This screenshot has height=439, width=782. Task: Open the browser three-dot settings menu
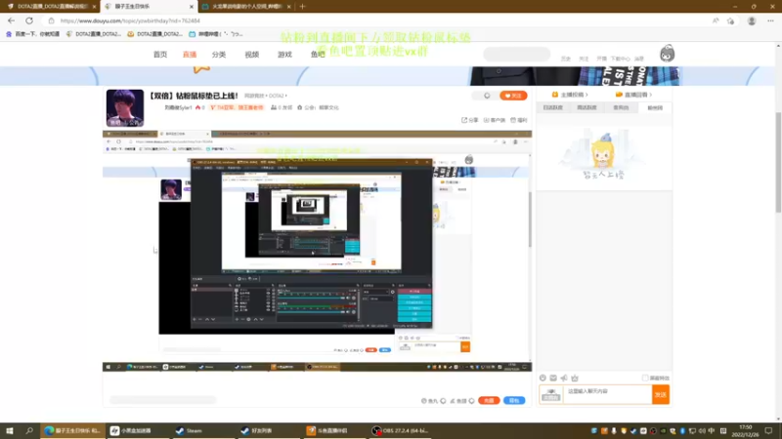pyautogui.click(x=770, y=20)
